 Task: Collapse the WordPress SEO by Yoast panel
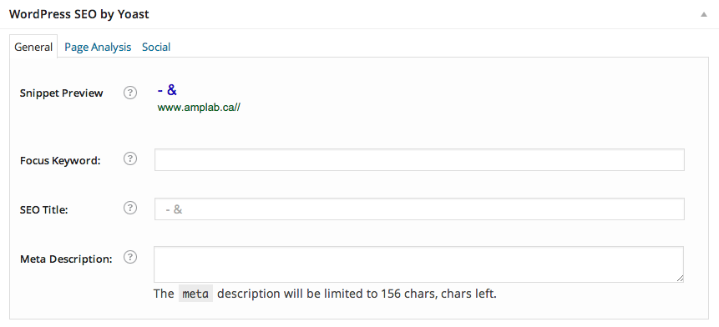point(703,14)
